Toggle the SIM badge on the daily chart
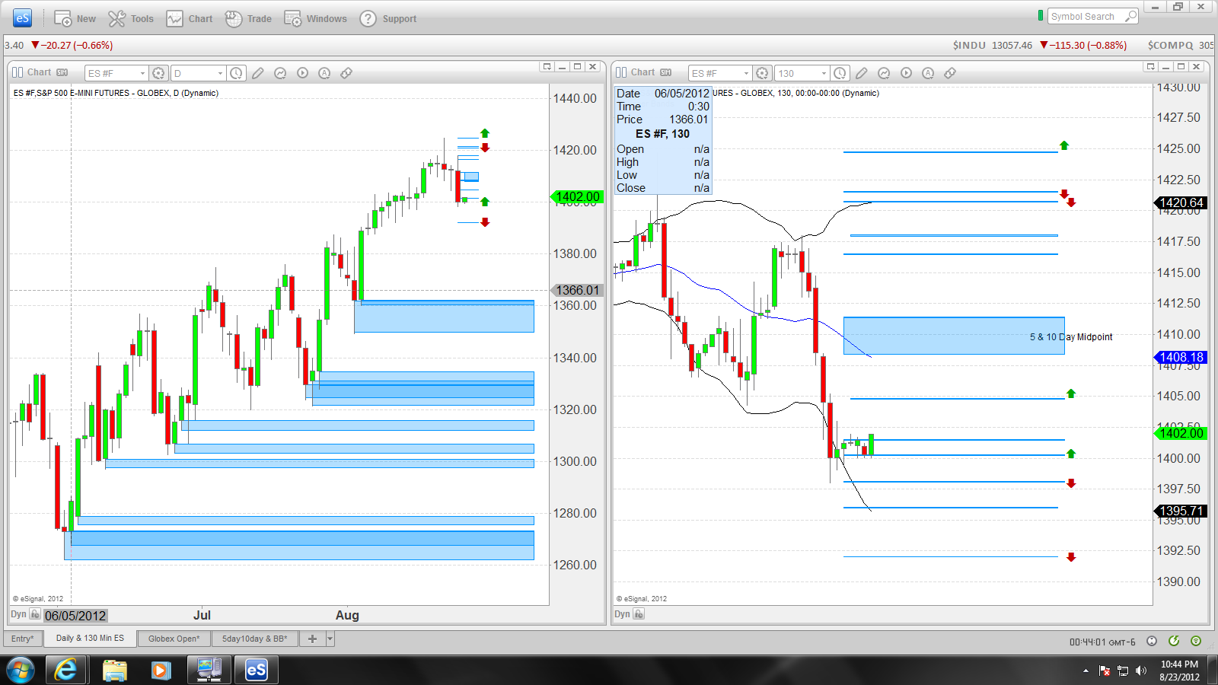This screenshot has height=685, width=1218. click(x=62, y=72)
